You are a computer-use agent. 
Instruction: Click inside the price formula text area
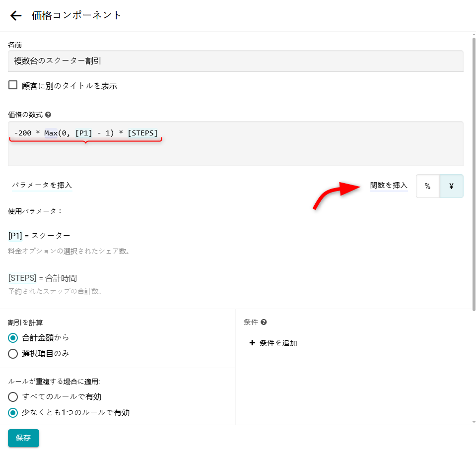(x=235, y=151)
